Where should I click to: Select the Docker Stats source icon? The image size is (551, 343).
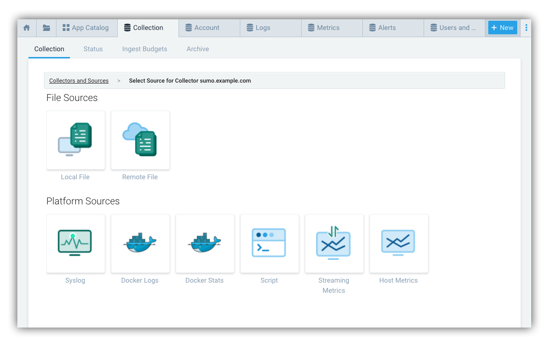(x=205, y=243)
